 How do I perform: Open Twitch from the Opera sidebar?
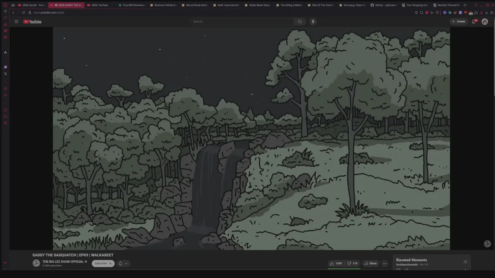(5, 67)
